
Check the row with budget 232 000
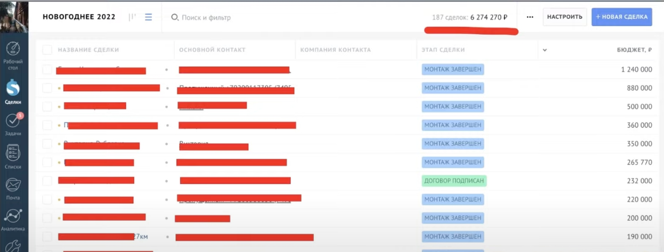coord(47,181)
